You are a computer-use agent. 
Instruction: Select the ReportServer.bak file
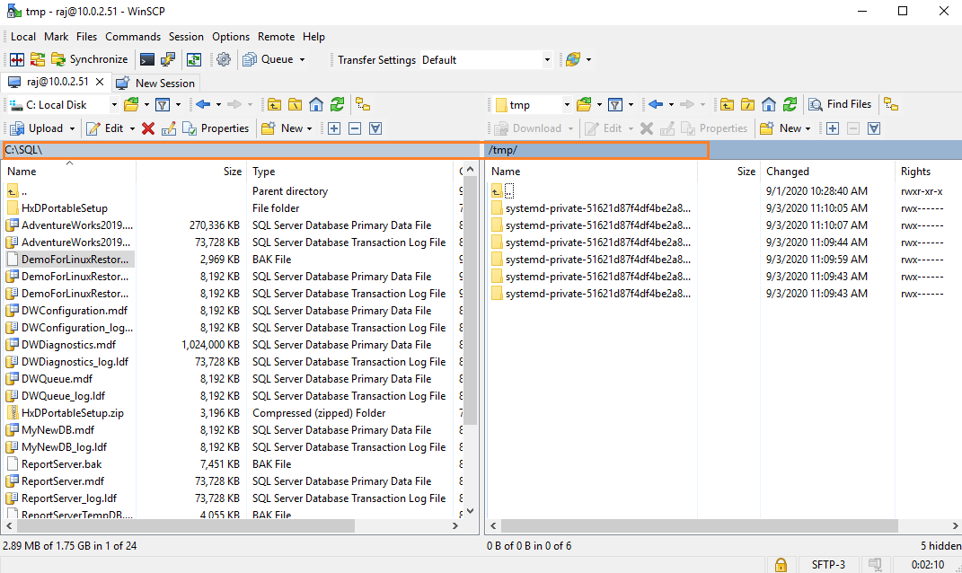[x=61, y=464]
